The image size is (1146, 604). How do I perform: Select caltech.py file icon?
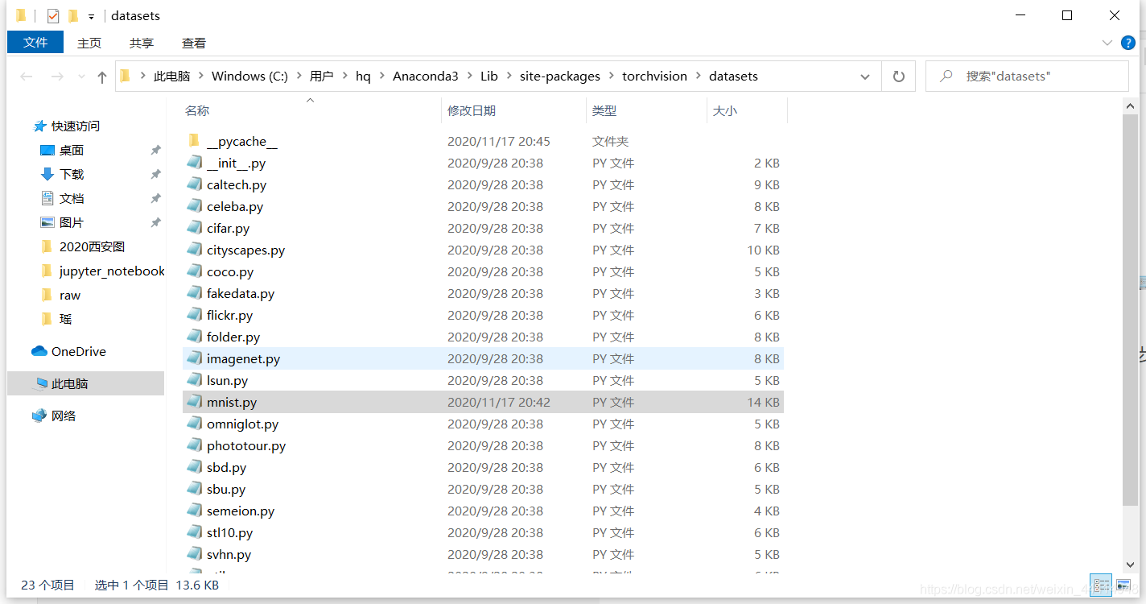[x=194, y=184]
